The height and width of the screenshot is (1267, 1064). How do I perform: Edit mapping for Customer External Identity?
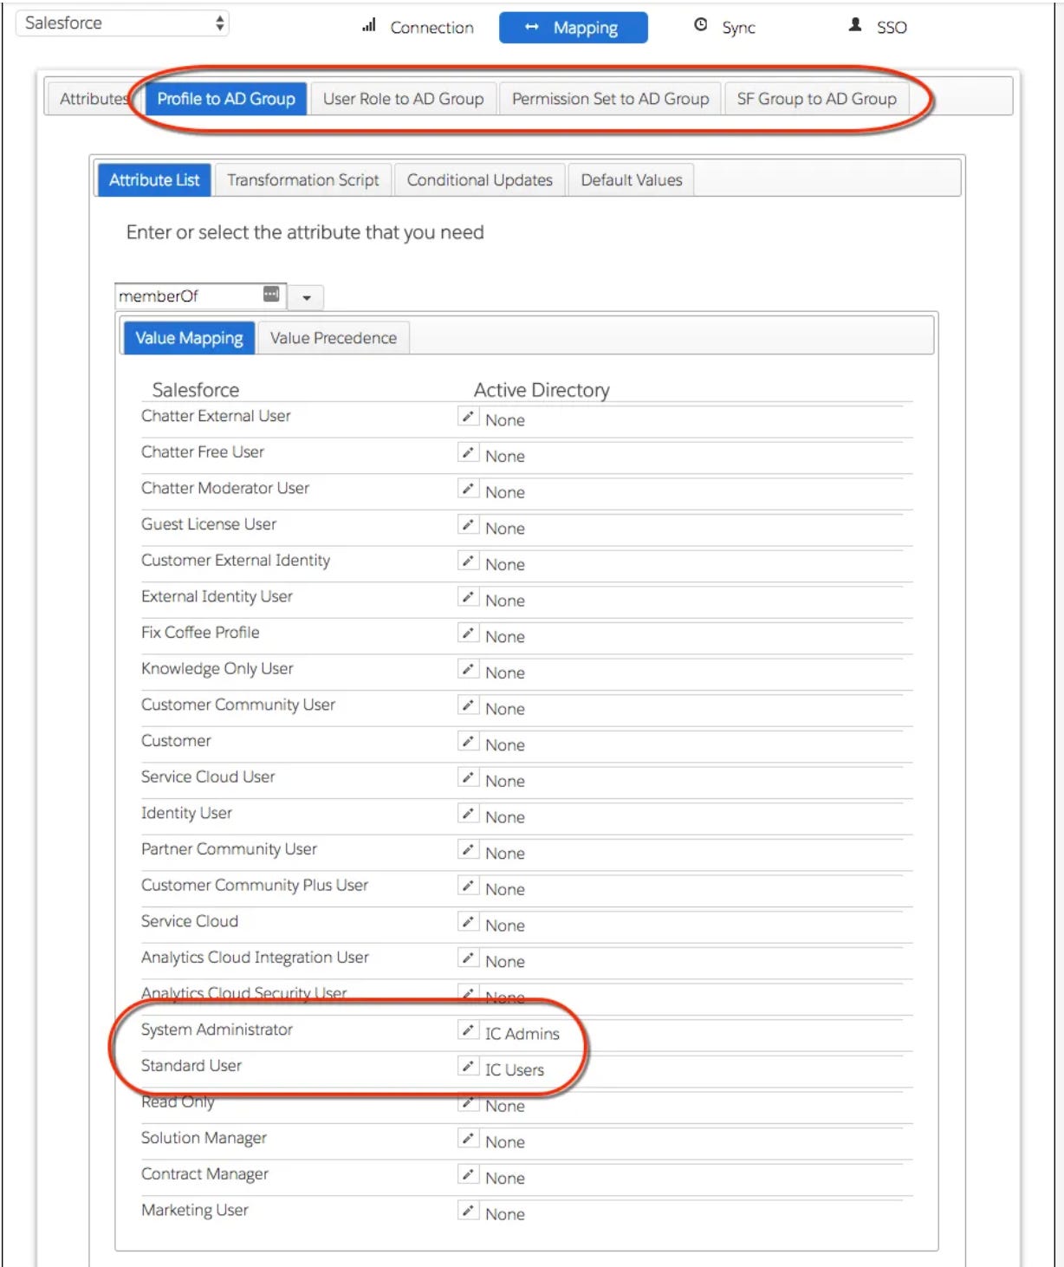point(468,562)
